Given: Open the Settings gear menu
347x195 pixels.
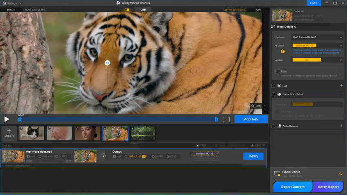Looking at the screenshot, I should [x=4, y=3].
